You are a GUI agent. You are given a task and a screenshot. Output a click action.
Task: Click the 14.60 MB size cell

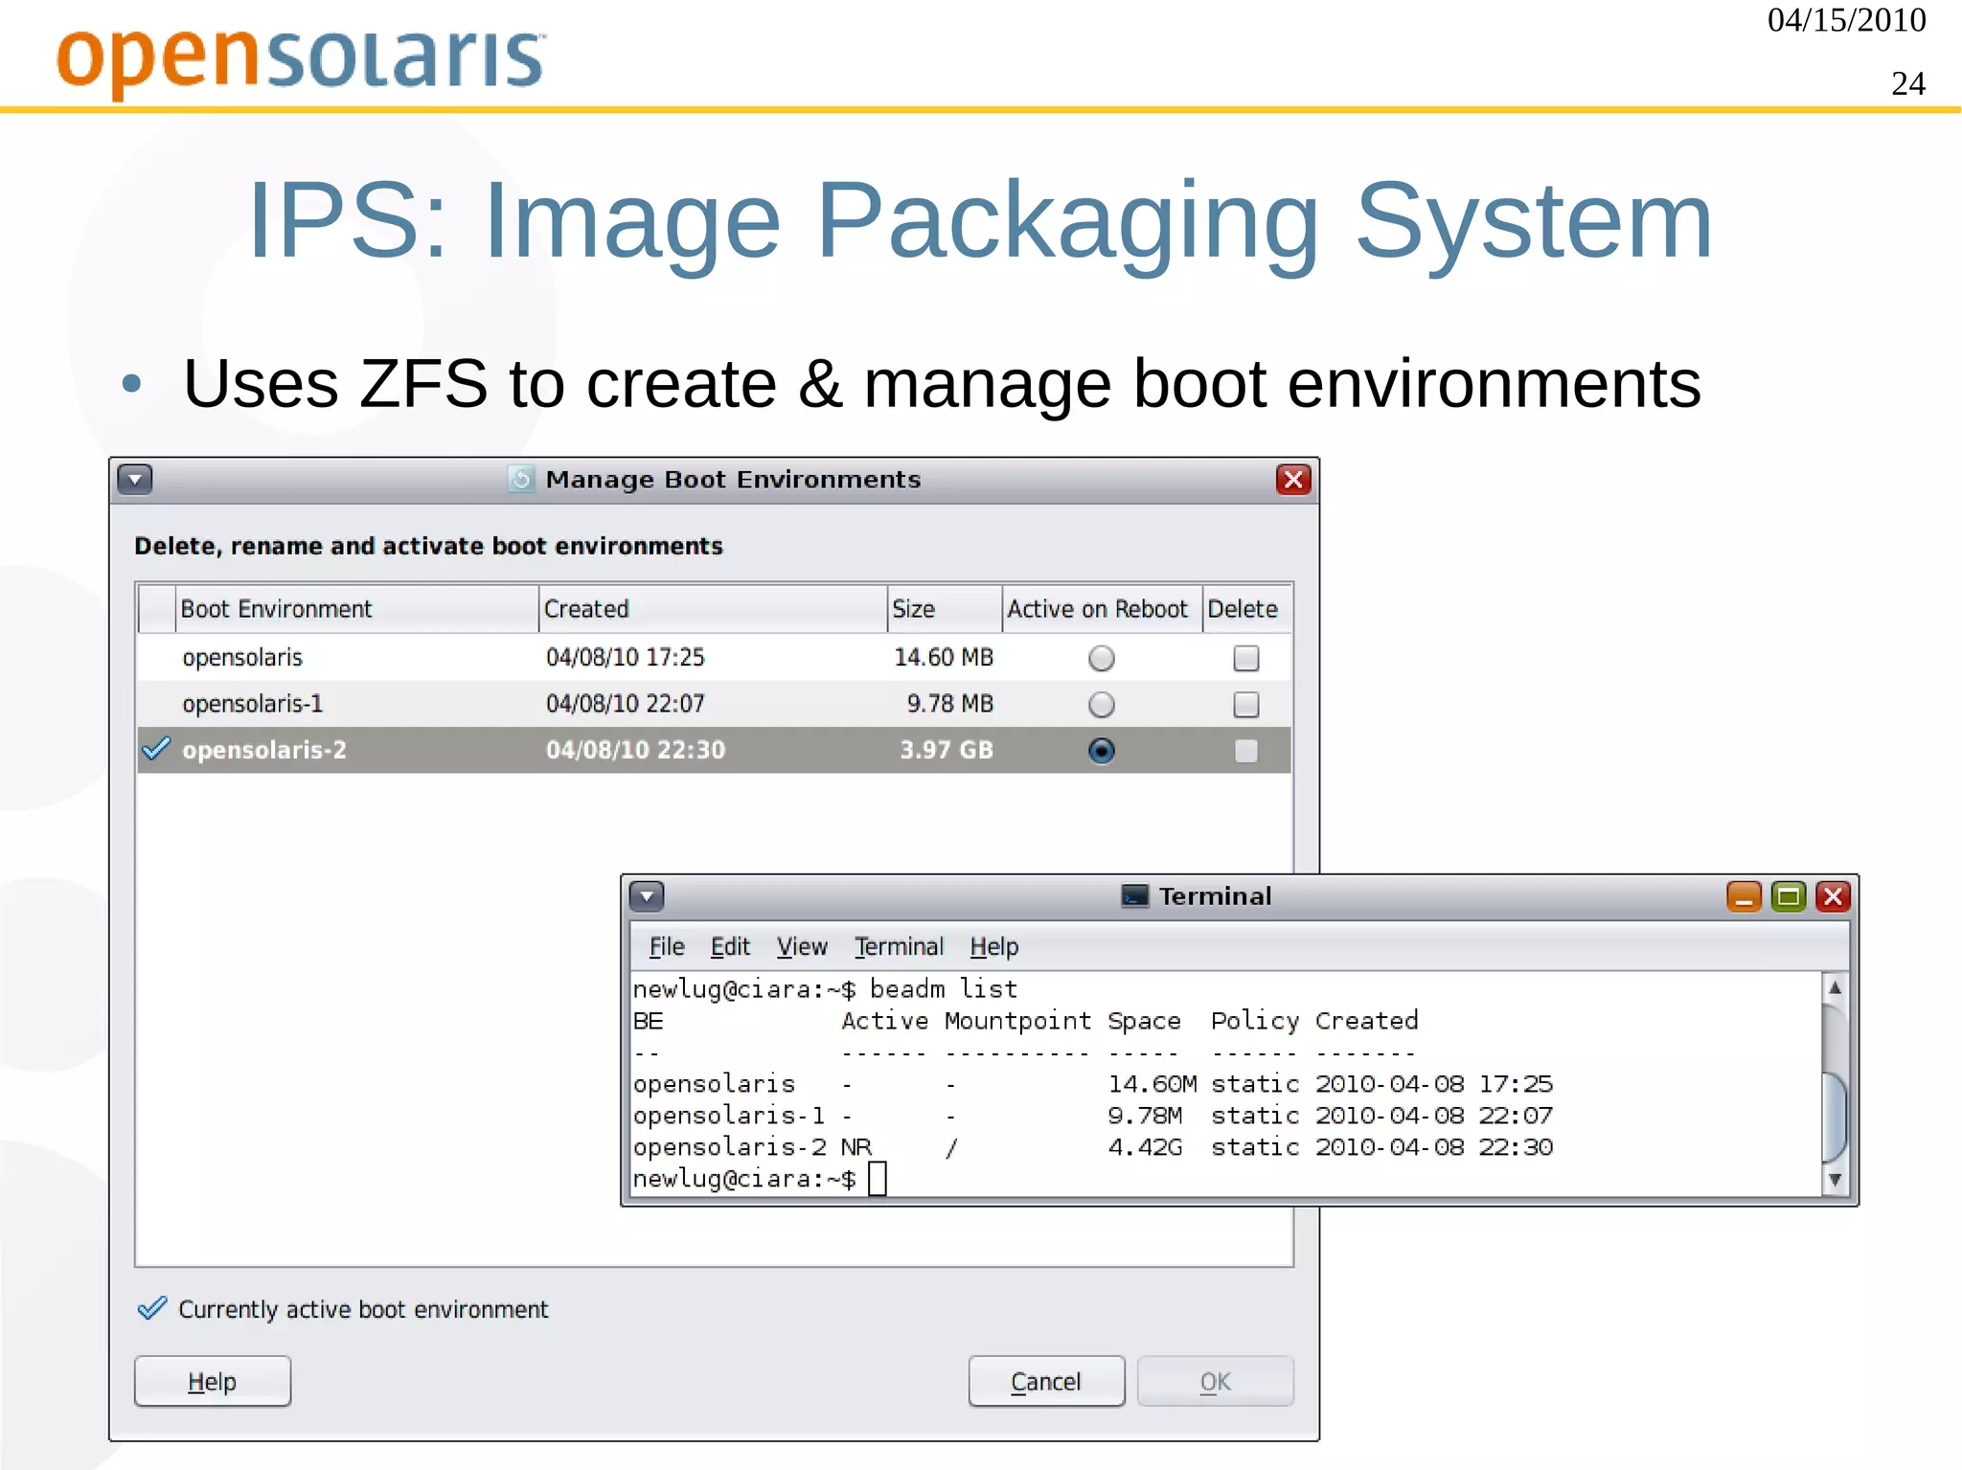tap(944, 658)
